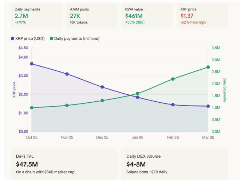Open the Daily DEX volume $4-8M card

click(175, 164)
